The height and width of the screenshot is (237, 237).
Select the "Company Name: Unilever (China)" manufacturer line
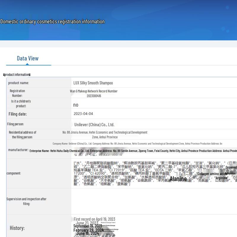137,144
